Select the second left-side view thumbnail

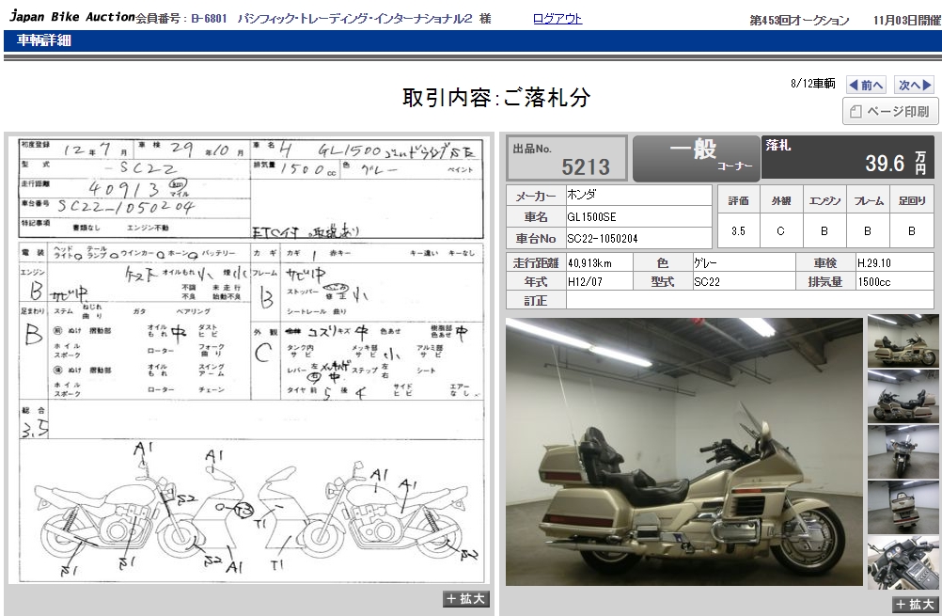tap(903, 396)
